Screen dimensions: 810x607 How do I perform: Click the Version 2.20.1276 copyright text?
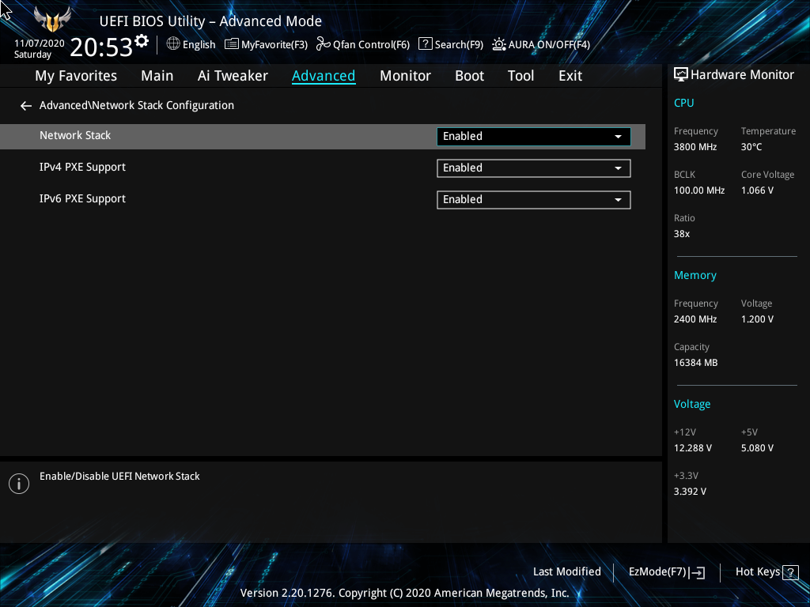[404, 593]
